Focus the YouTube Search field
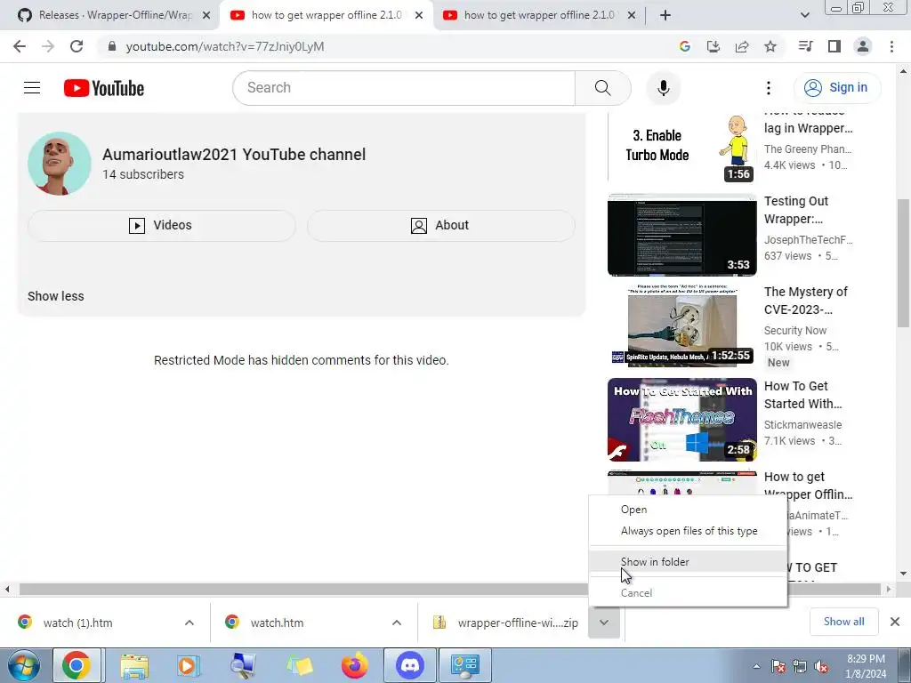 tap(404, 88)
